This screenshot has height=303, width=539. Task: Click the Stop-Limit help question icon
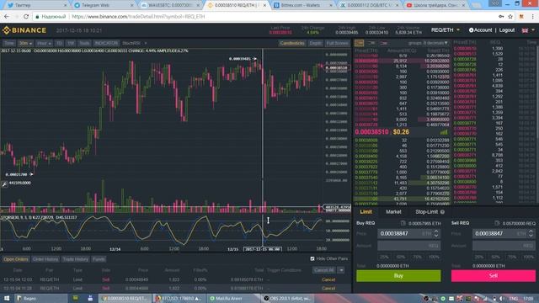(442, 212)
